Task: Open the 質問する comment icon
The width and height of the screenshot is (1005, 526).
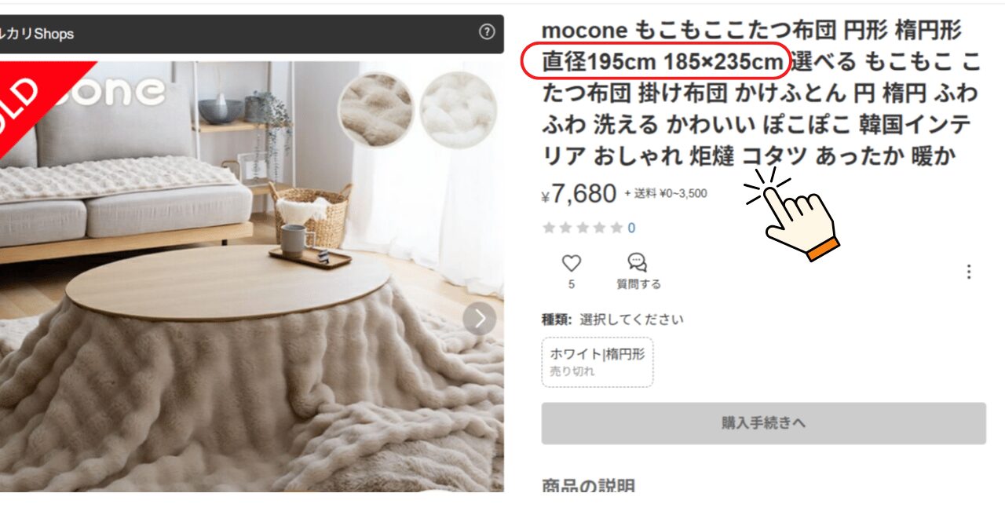Action: (638, 262)
